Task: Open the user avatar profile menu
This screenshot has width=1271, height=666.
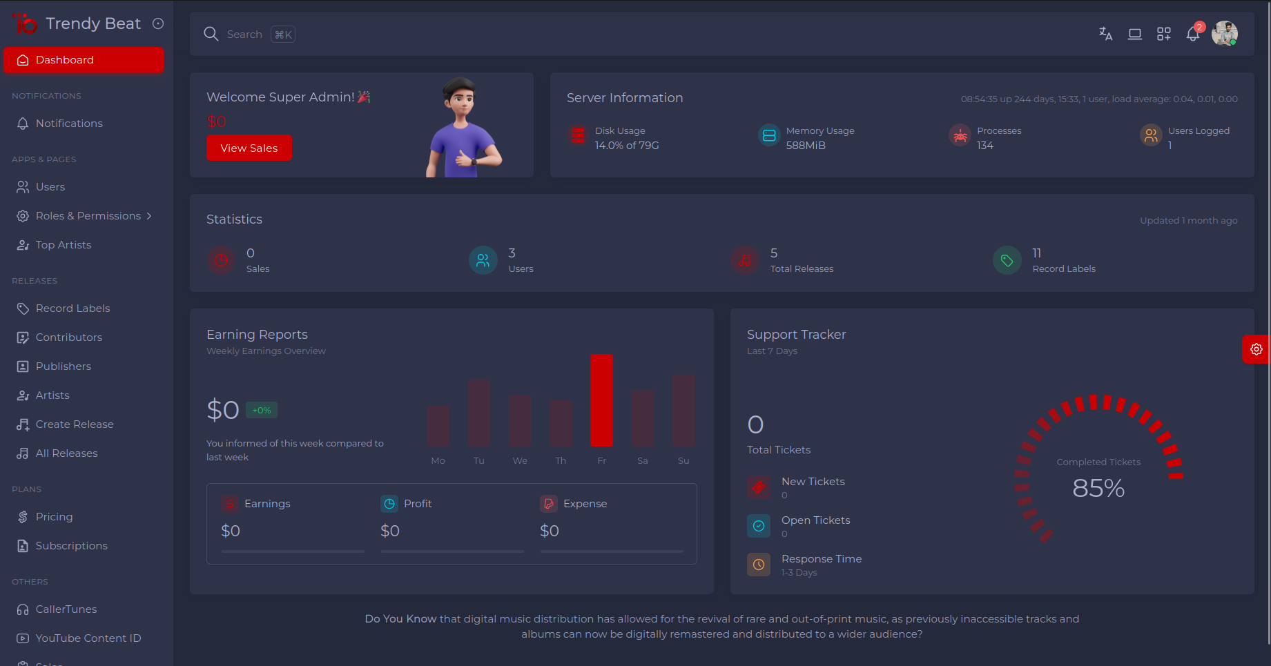Action: pos(1224,34)
